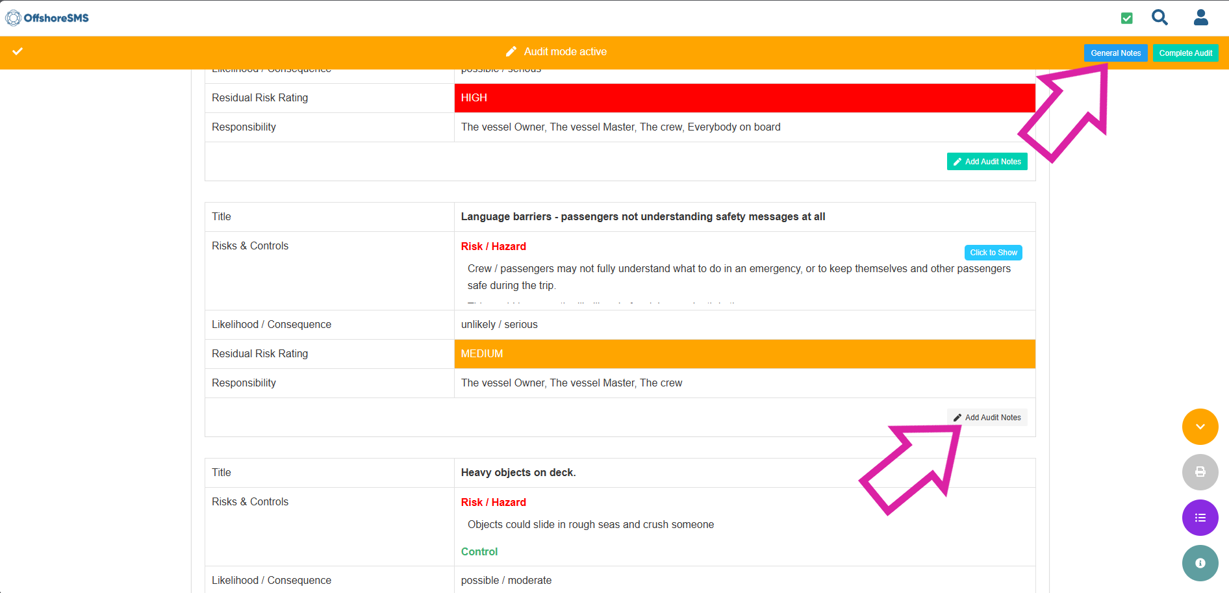Click the white checkmark in audit bar
The width and height of the screenshot is (1229, 593).
point(18,51)
